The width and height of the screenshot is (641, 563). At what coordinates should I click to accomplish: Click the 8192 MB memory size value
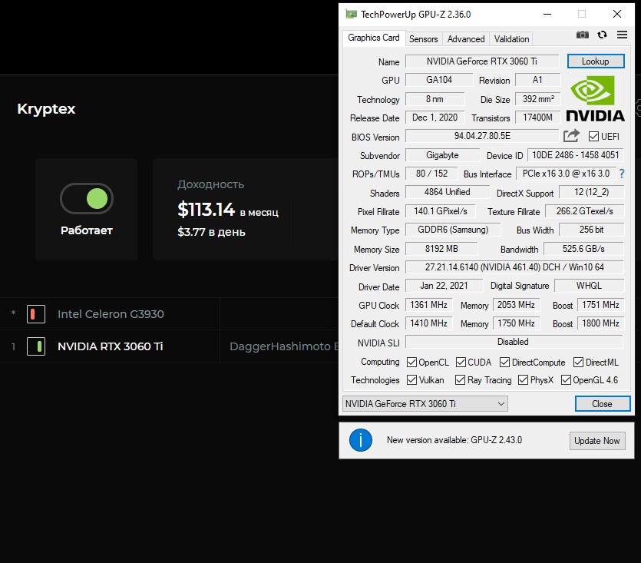(x=441, y=249)
